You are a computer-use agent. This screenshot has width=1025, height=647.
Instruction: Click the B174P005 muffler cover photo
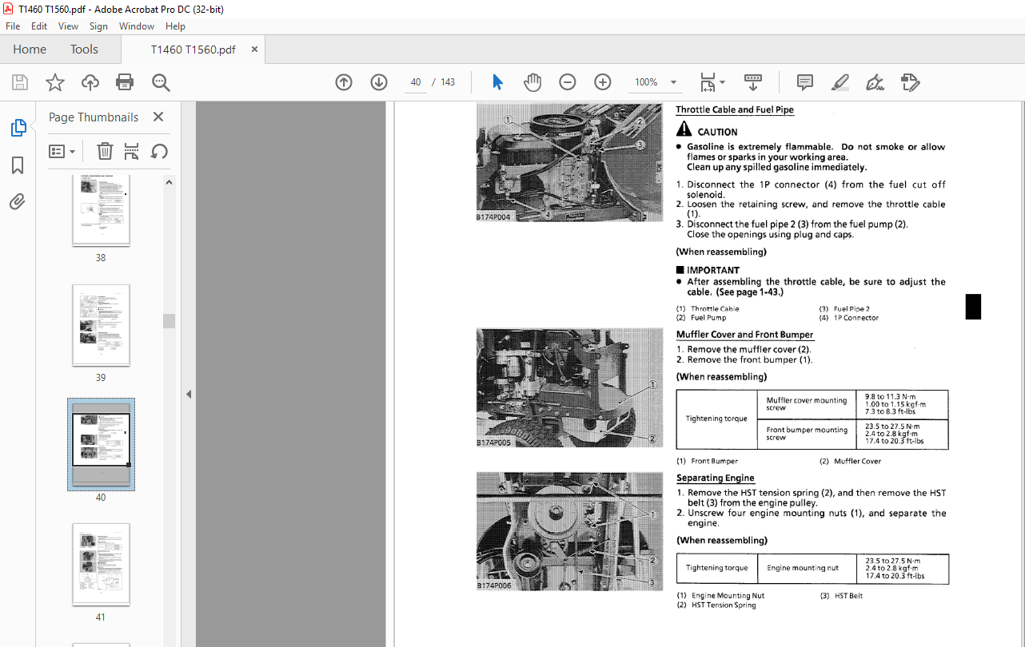click(569, 388)
